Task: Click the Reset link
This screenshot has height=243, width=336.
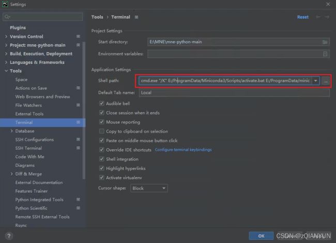Action: coord(303,17)
